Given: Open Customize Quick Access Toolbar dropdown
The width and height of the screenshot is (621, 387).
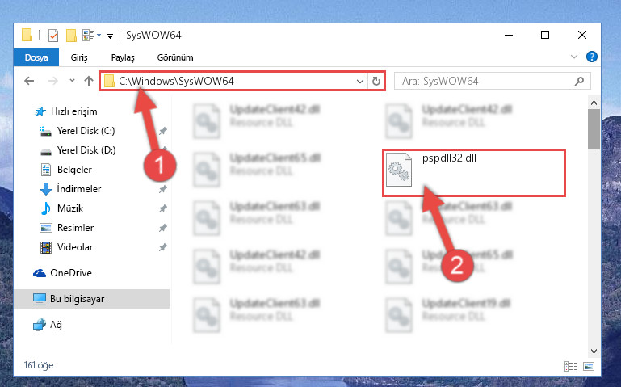Looking at the screenshot, I should point(110,36).
